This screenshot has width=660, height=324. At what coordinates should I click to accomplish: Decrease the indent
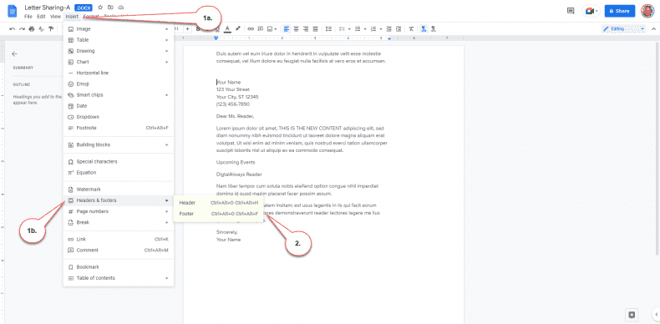[x=388, y=29]
